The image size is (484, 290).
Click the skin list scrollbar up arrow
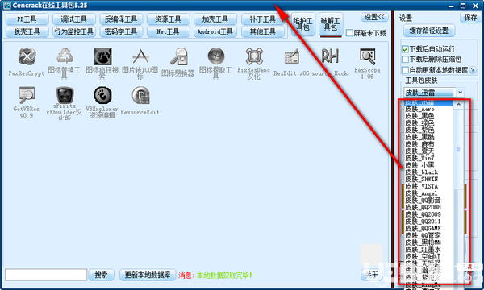(459, 104)
